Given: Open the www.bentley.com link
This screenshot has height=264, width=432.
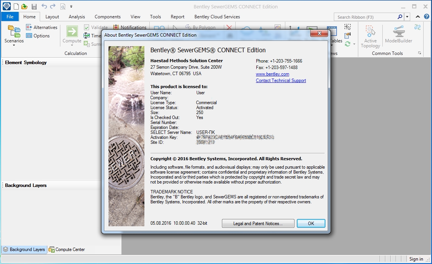Looking at the screenshot, I should coord(272,74).
